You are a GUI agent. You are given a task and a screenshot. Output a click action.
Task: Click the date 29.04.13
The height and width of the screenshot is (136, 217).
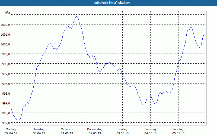coord(11,133)
